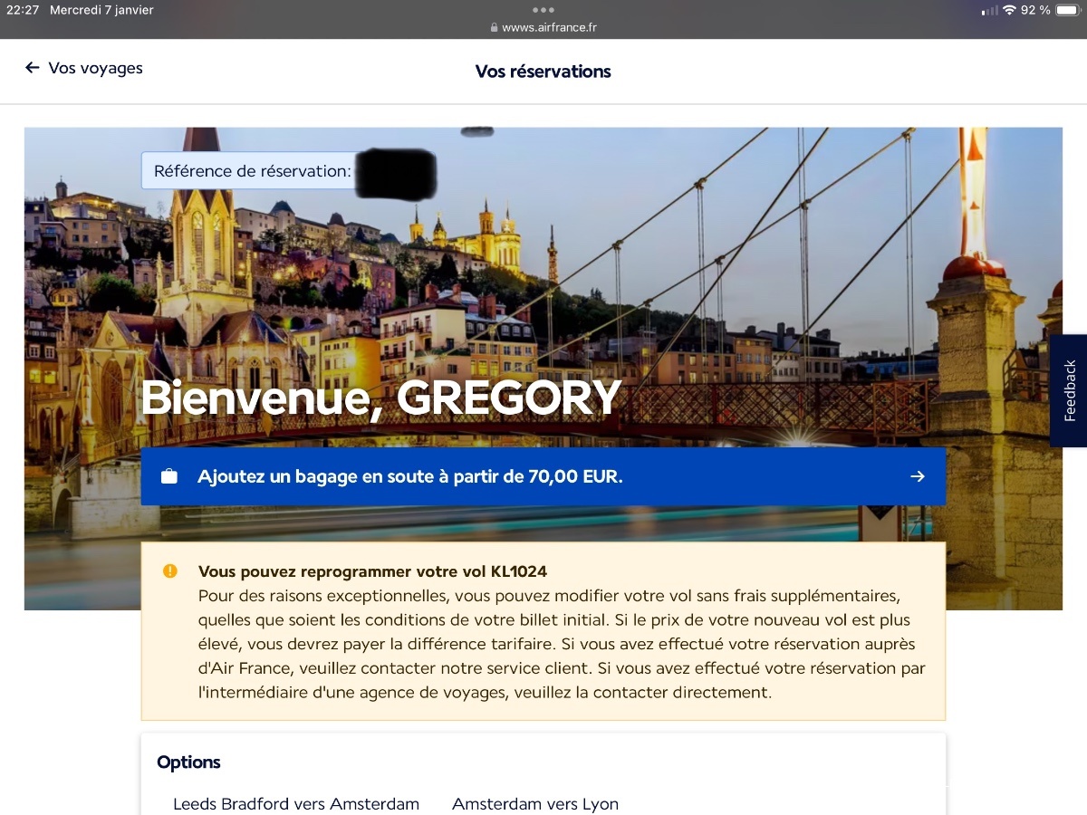Tap the 22:27 clock in the status bar

click(23, 10)
